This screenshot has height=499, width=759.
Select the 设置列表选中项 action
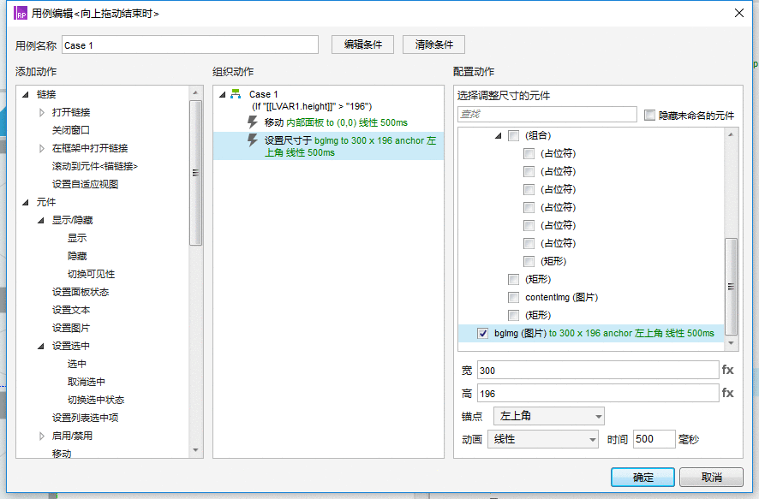click(85, 418)
